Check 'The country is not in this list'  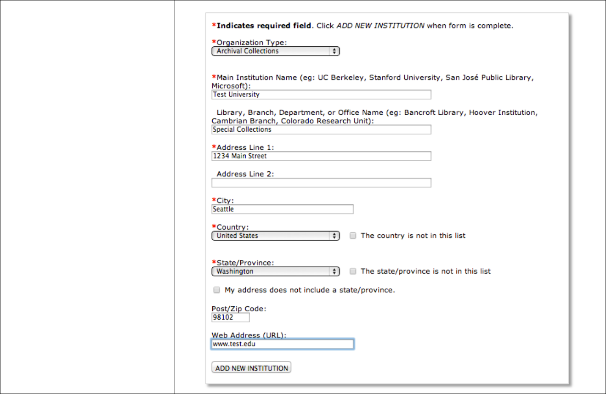pos(353,236)
